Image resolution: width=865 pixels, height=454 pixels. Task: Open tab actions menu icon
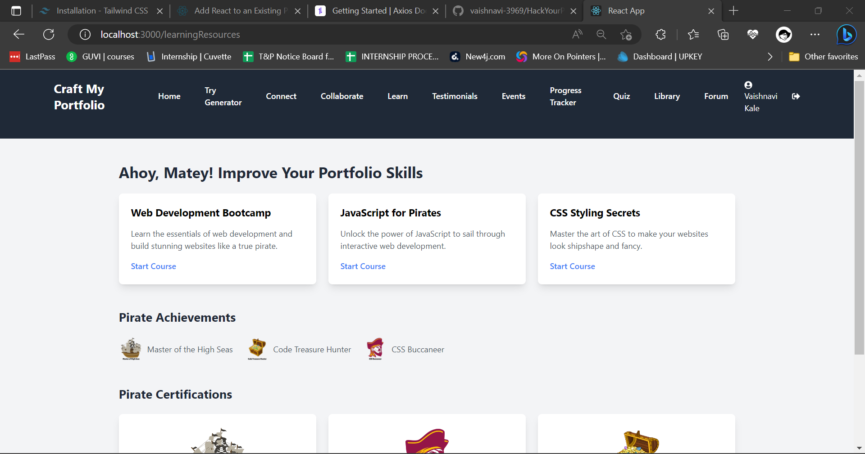[16, 11]
